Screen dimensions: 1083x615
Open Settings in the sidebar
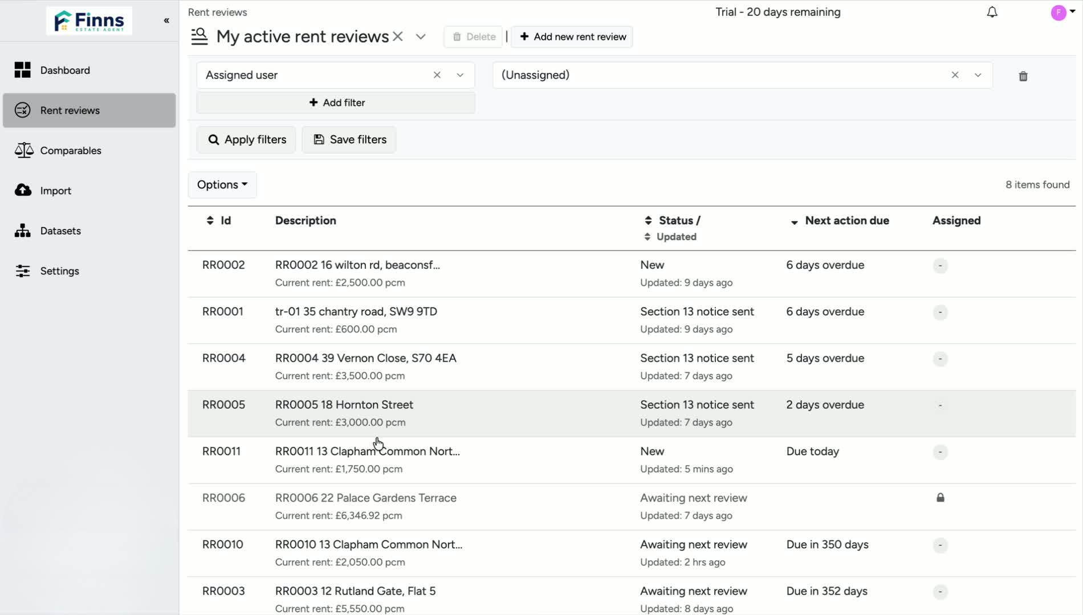point(89,271)
